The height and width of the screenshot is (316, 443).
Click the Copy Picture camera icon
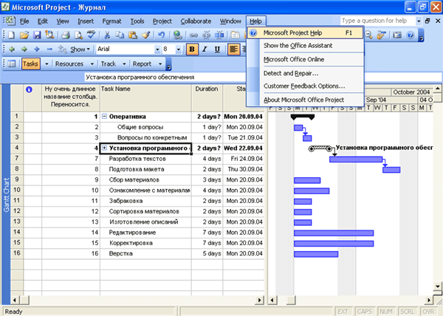(397, 35)
